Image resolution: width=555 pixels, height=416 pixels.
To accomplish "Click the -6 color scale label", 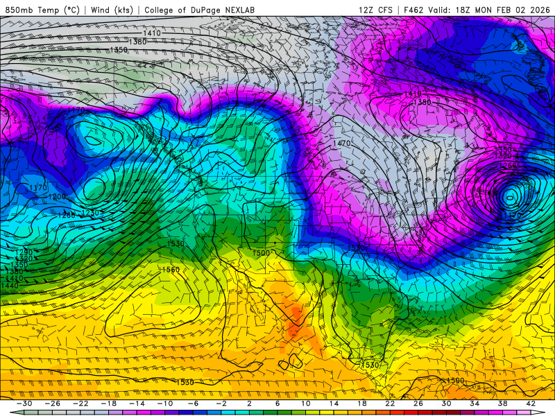I will (193, 404).
